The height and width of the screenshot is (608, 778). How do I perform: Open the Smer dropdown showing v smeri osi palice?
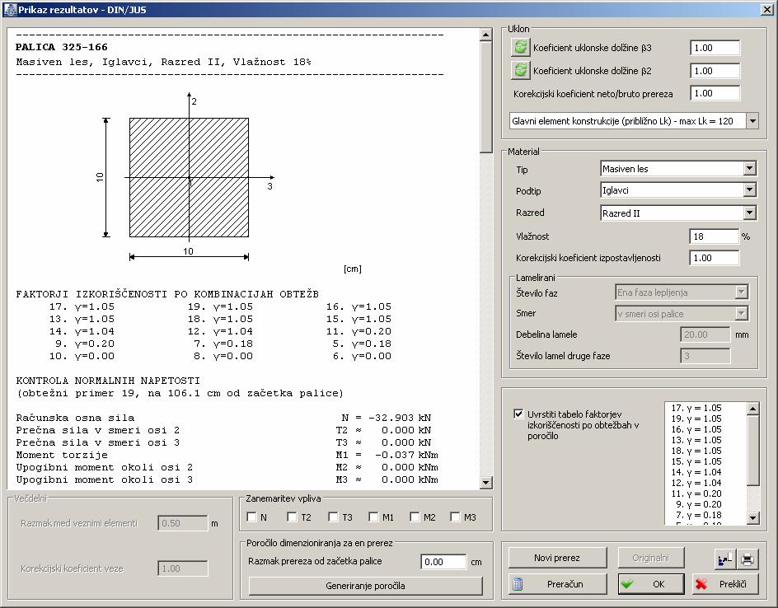[741, 313]
